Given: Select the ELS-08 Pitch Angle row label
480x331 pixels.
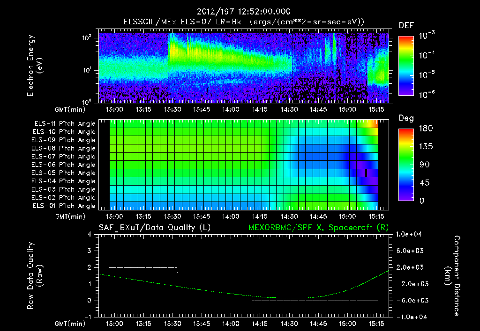Looking at the screenshot, I should [x=64, y=148].
